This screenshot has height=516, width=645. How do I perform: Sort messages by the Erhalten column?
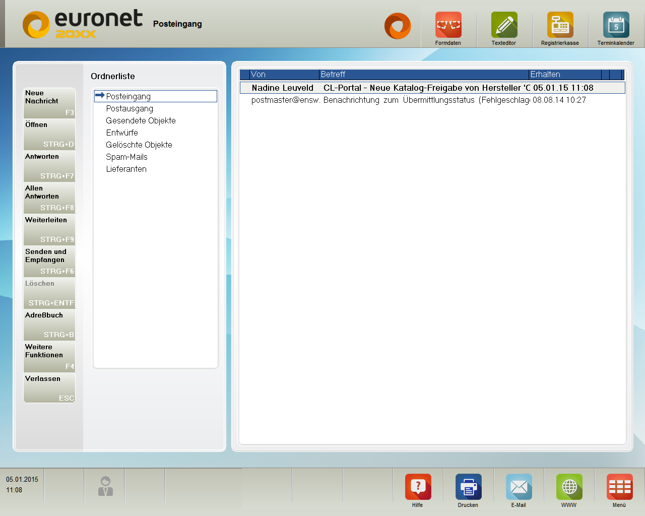pyautogui.click(x=565, y=75)
